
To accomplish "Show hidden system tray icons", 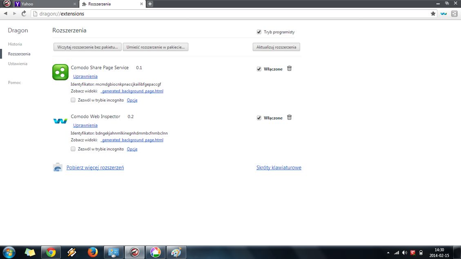I will [388, 252].
